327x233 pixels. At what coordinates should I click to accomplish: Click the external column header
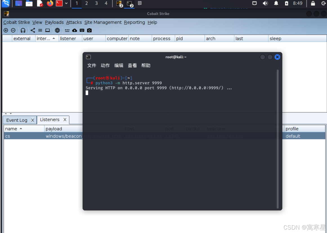coord(23,39)
